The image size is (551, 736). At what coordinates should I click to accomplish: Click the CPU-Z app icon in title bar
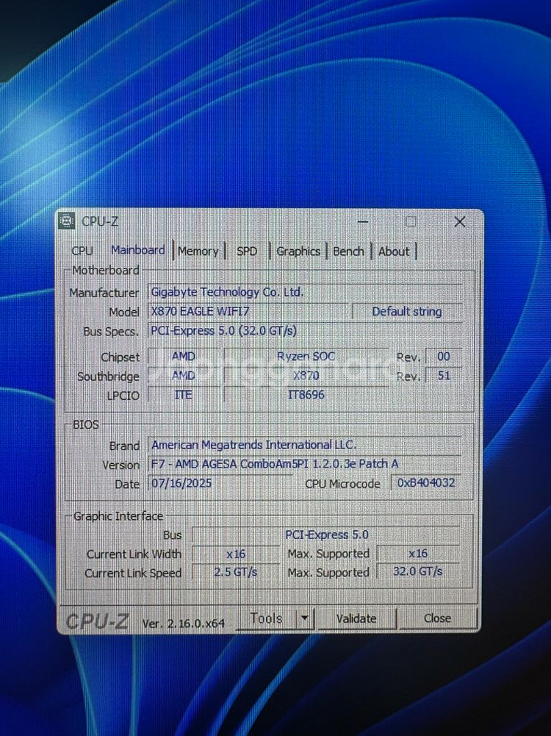pos(67,221)
